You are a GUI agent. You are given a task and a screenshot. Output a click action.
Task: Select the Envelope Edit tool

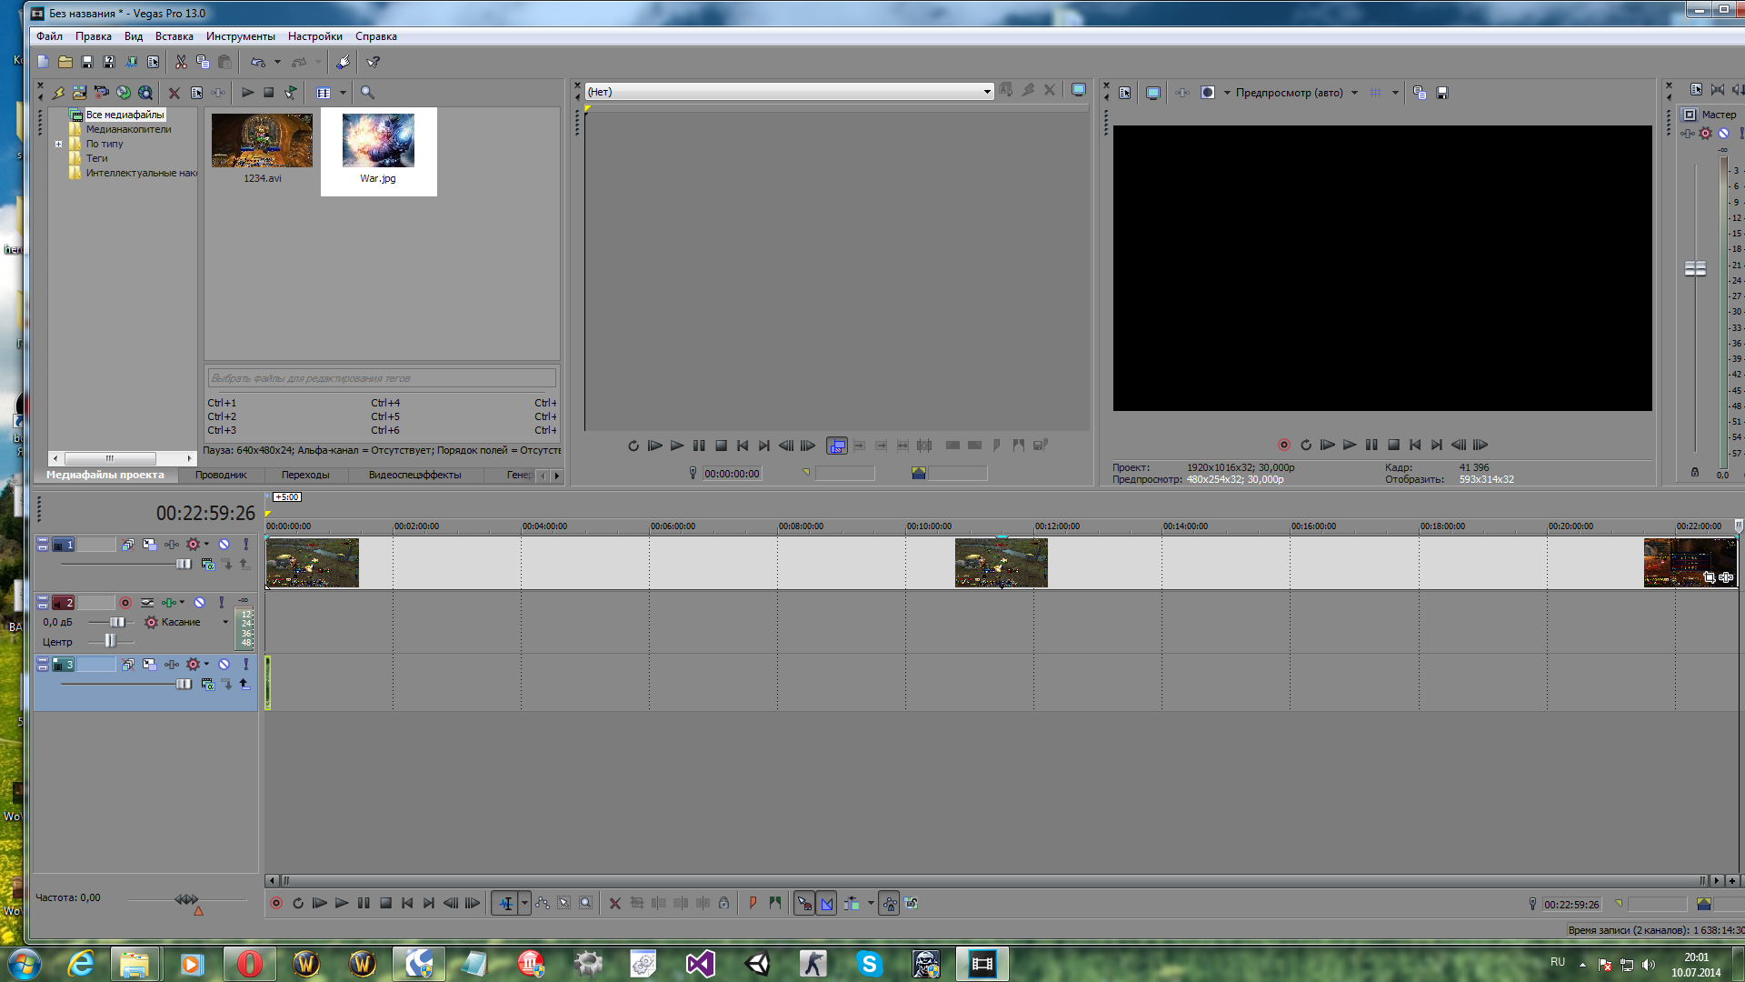[x=543, y=903]
